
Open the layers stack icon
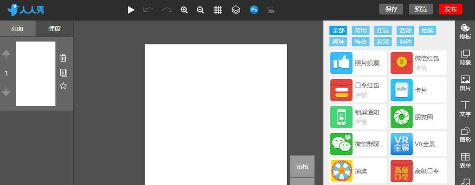pos(236,10)
